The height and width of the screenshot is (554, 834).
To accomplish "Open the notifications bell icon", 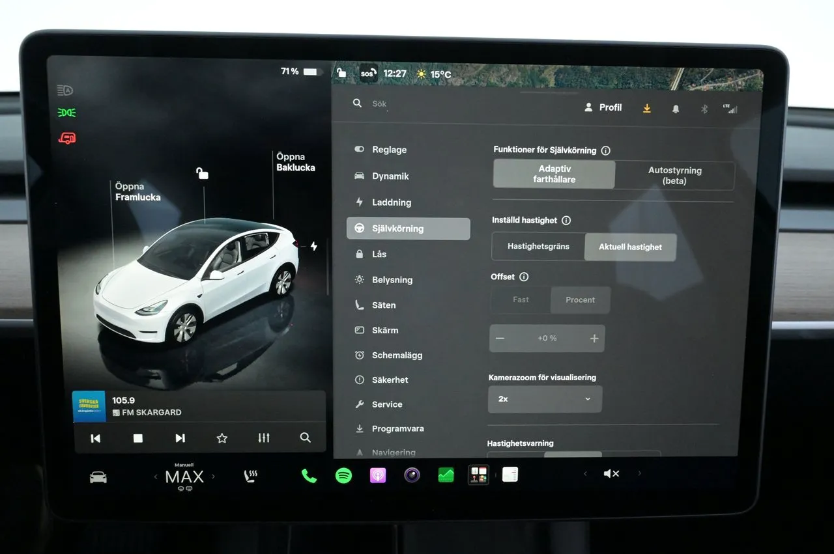I will pyautogui.click(x=676, y=109).
